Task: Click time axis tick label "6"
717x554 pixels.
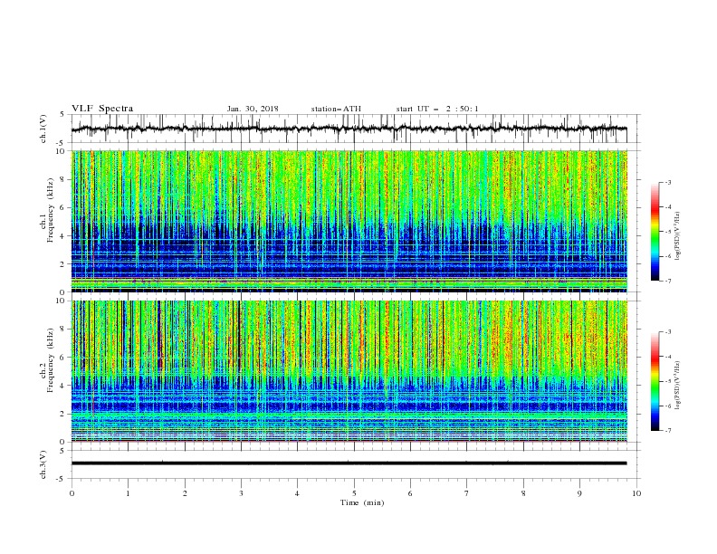Action: coord(410,493)
